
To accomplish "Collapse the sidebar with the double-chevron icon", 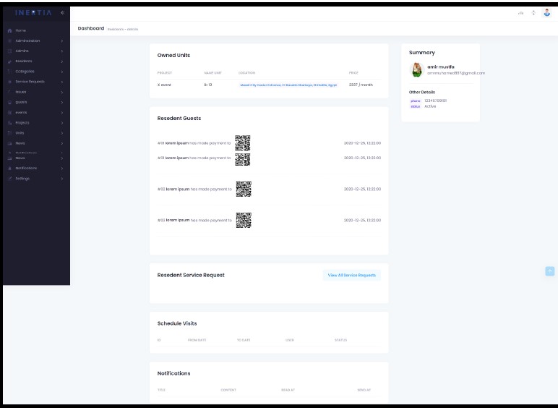I will 62,13.
